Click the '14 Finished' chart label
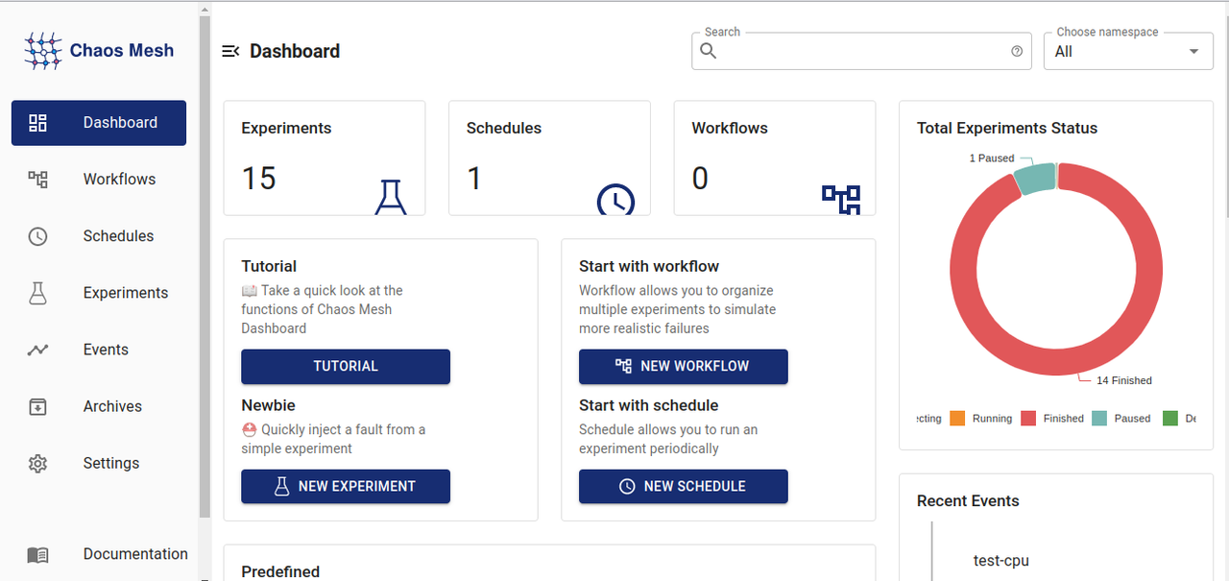This screenshot has height=581, width=1229. [1124, 381]
